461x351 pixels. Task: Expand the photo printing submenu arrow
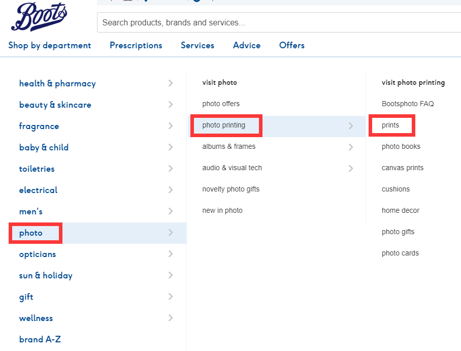pyautogui.click(x=351, y=125)
